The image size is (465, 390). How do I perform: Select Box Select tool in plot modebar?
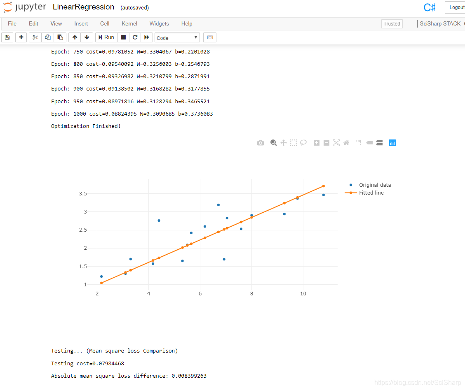(x=294, y=143)
